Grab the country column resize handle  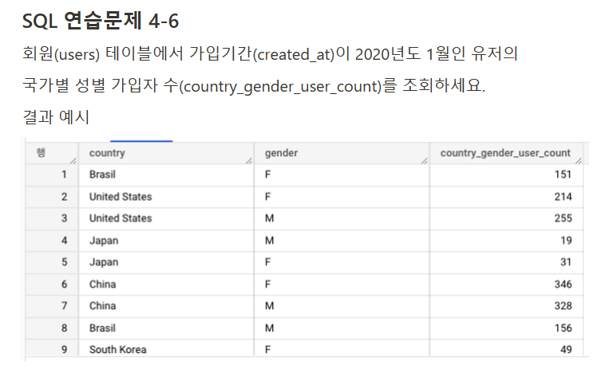tap(249, 161)
